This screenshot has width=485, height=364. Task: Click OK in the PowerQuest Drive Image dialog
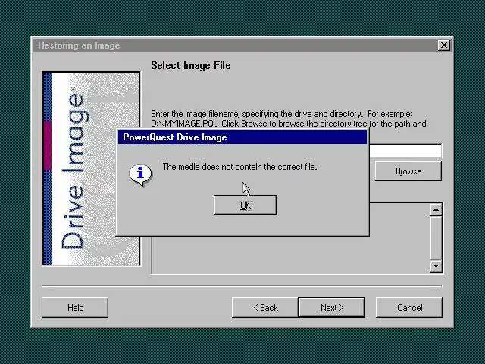coord(246,205)
